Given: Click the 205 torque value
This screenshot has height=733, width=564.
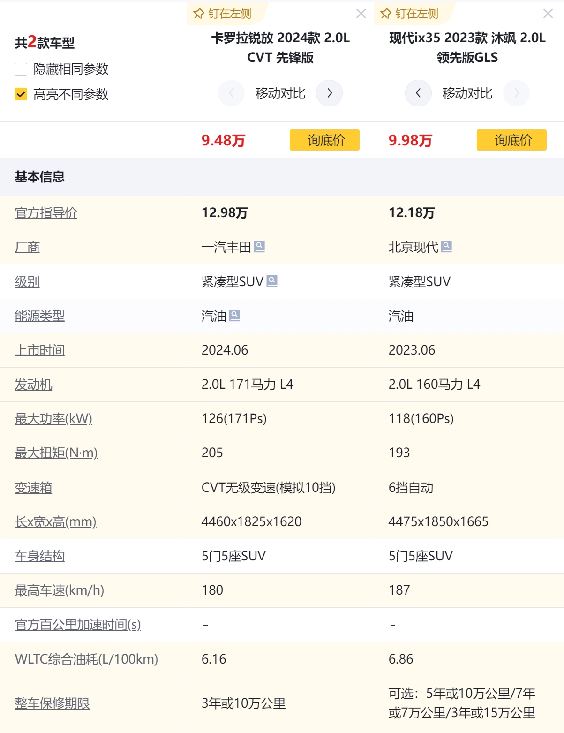Looking at the screenshot, I should coord(212,453).
